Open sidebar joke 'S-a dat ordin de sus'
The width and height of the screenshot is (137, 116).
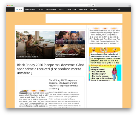pyautogui.click(x=105, y=36)
